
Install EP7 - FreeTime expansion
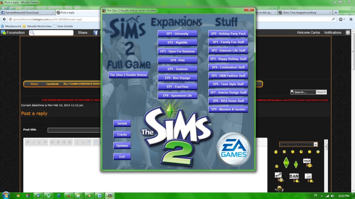(x=177, y=87)
